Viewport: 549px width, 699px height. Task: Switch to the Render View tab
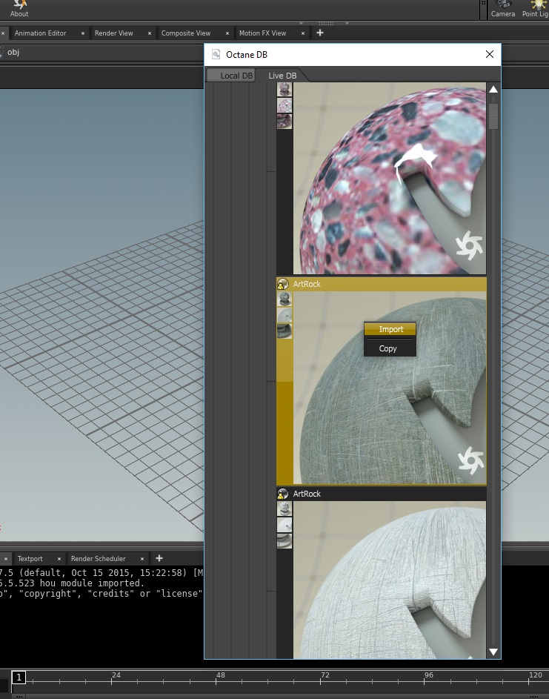click(x=113, y=33)
